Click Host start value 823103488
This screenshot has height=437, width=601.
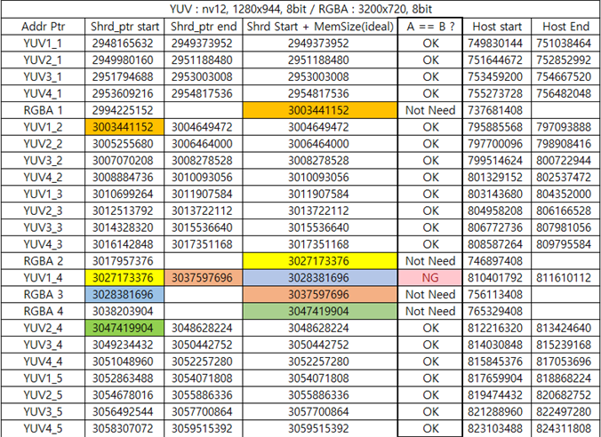(x=495, y=429)
